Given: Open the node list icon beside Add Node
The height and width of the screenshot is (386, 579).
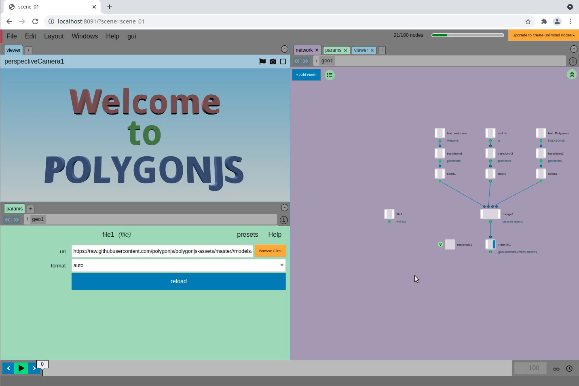Looking at the screenshot, I should (x=330, y=75).
